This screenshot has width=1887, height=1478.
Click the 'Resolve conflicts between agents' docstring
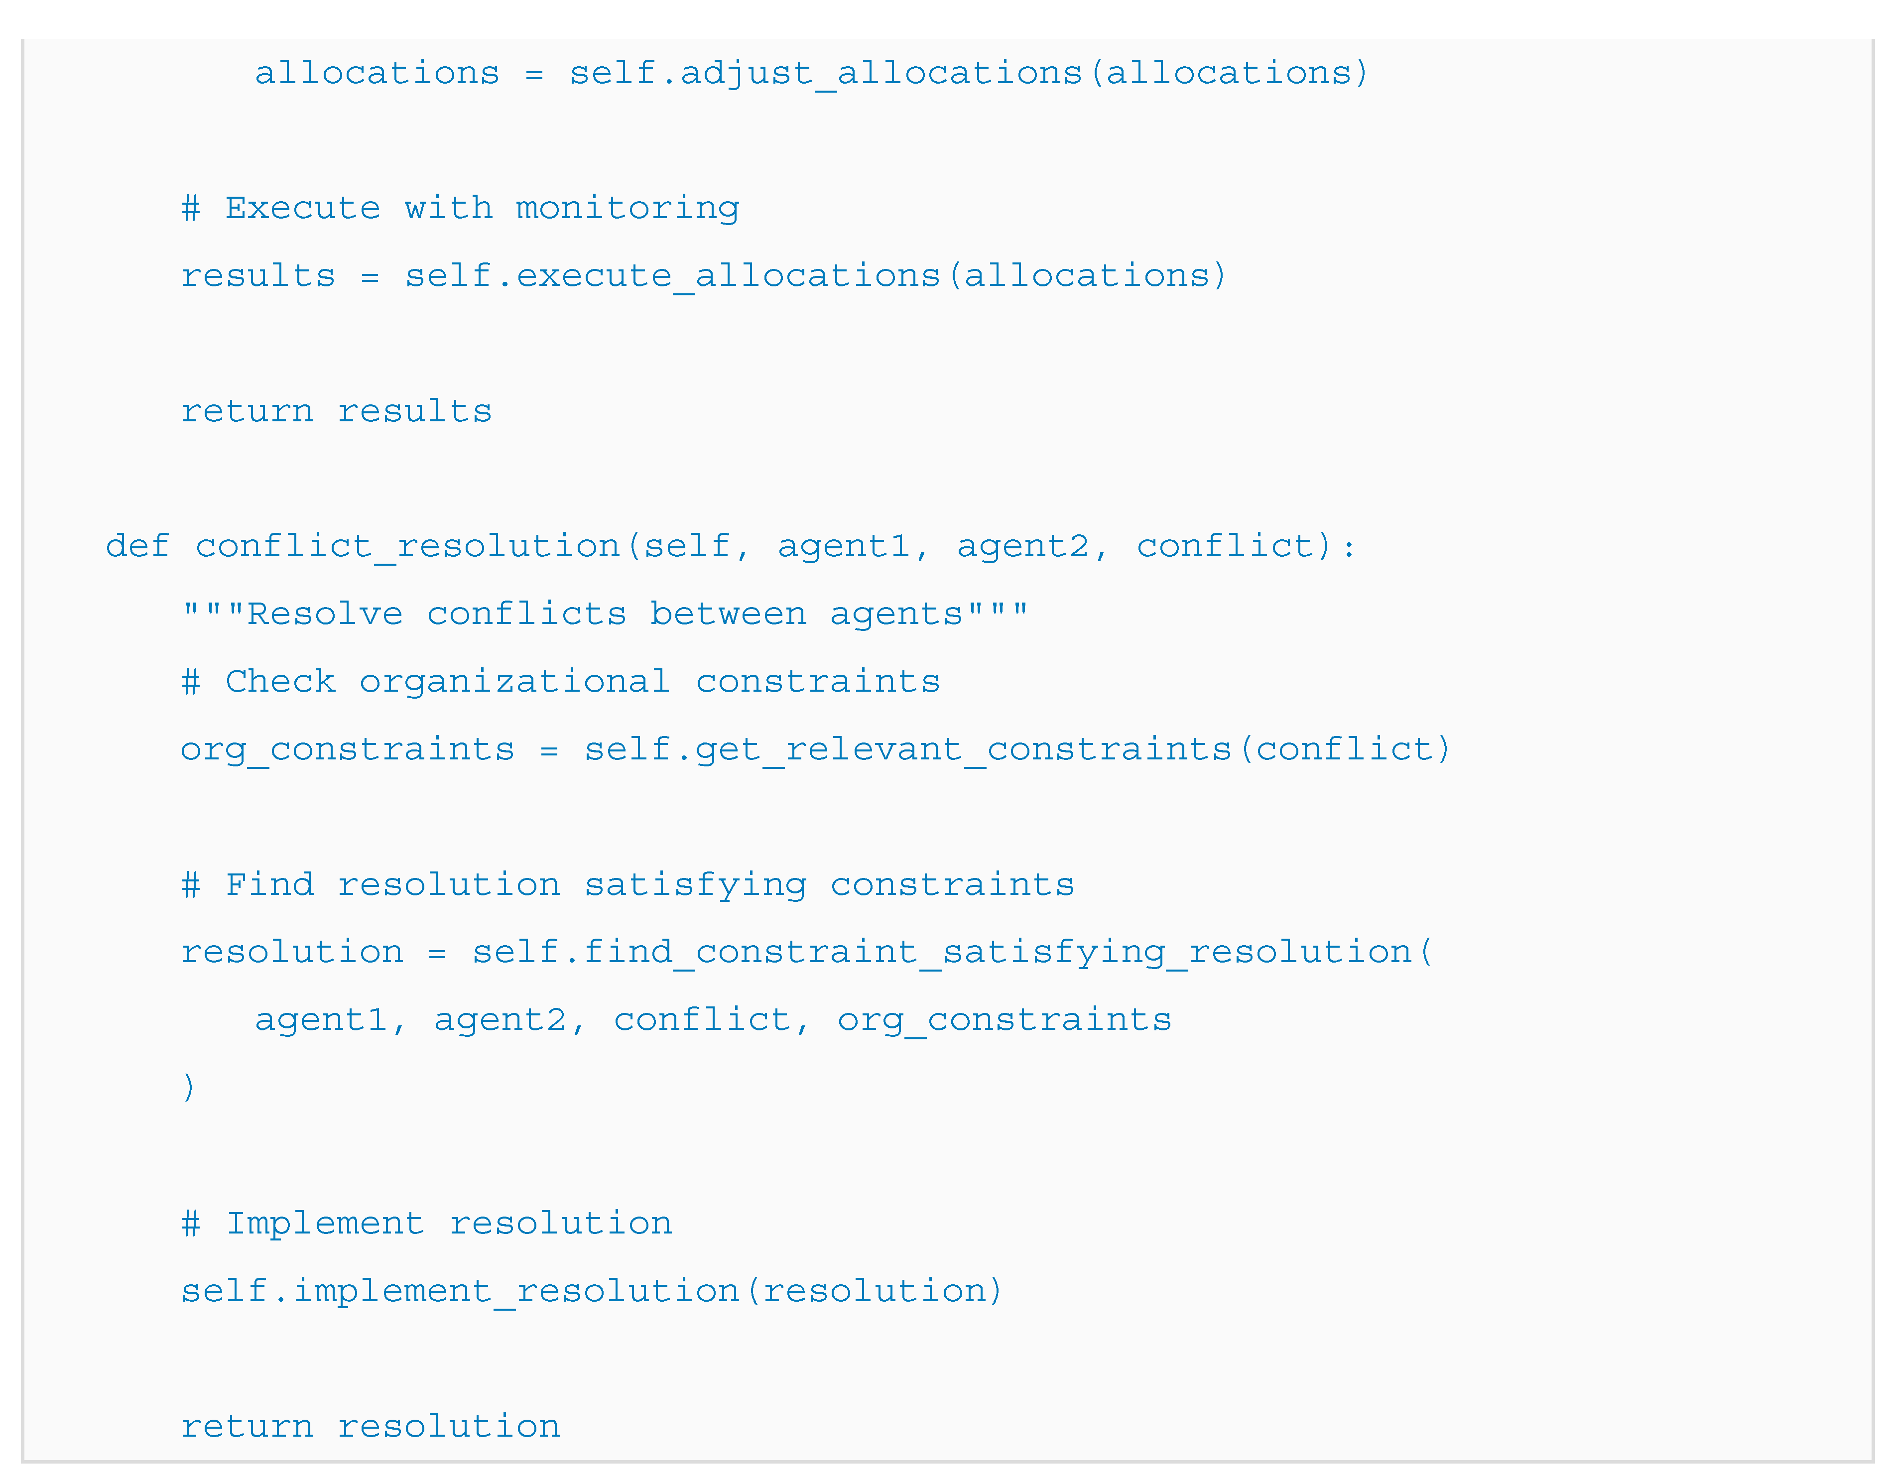(x=605, y=614)
